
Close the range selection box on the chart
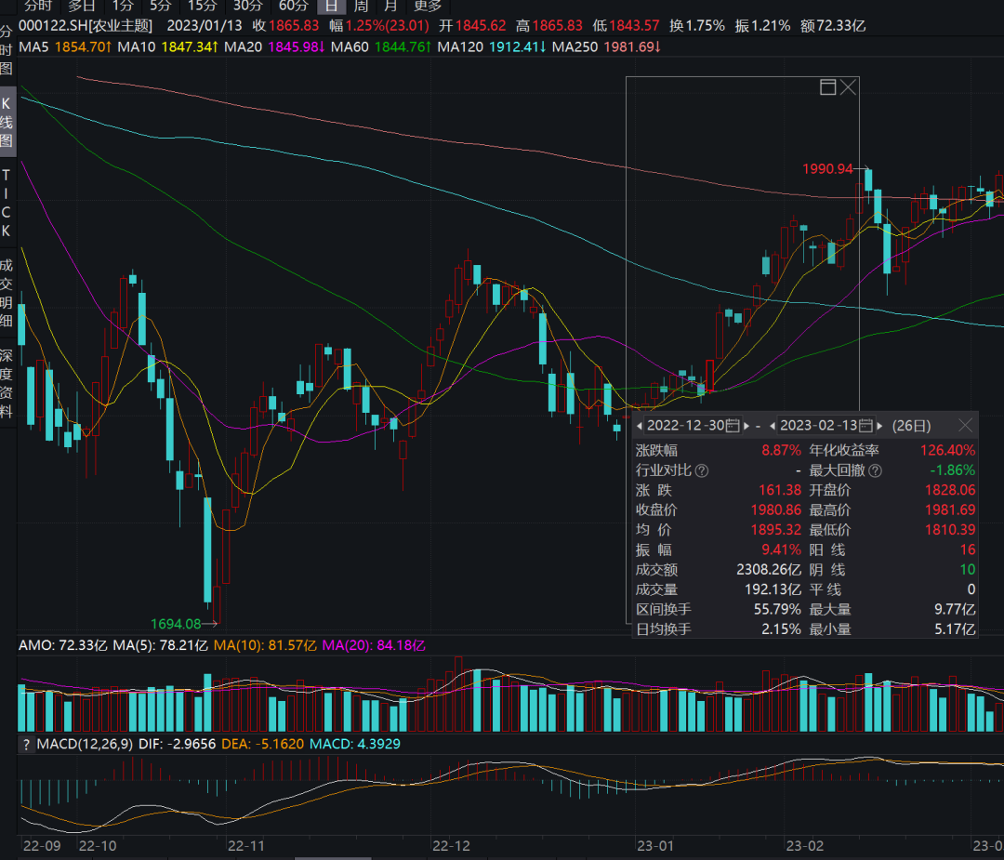pyautogui.click(x=849, y=87)
